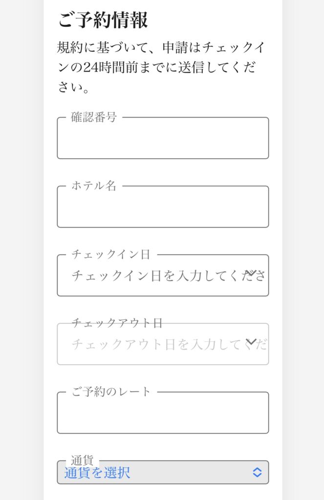Click into the ホテル名 text box
This screenshot has width=324, height=500.
(163, 208)
